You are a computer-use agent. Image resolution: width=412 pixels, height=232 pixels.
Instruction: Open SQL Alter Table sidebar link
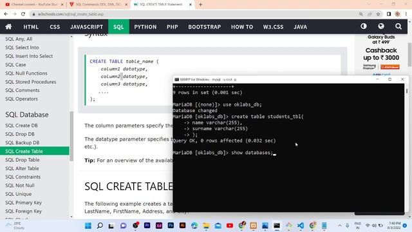(x=22, y=168)
